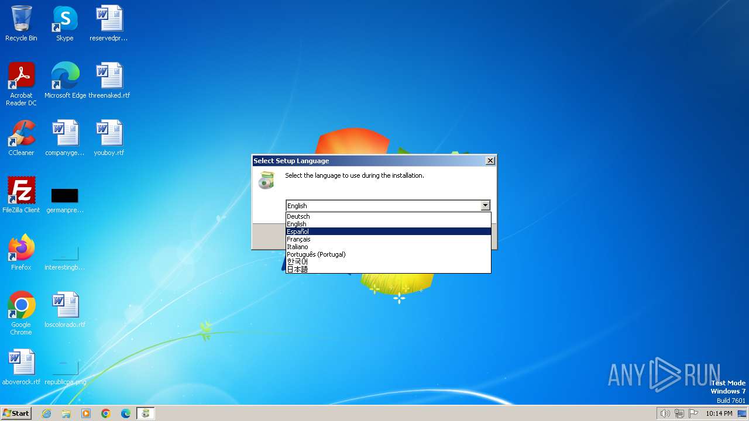Viewport: 749px width, 421px height.
Task: Click the volume speaker tray icon
Action: click(x=665, y=413)
